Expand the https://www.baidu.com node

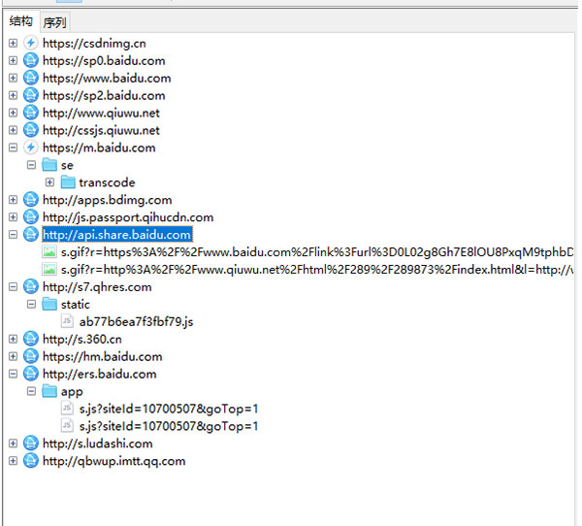tap(13, 78)
